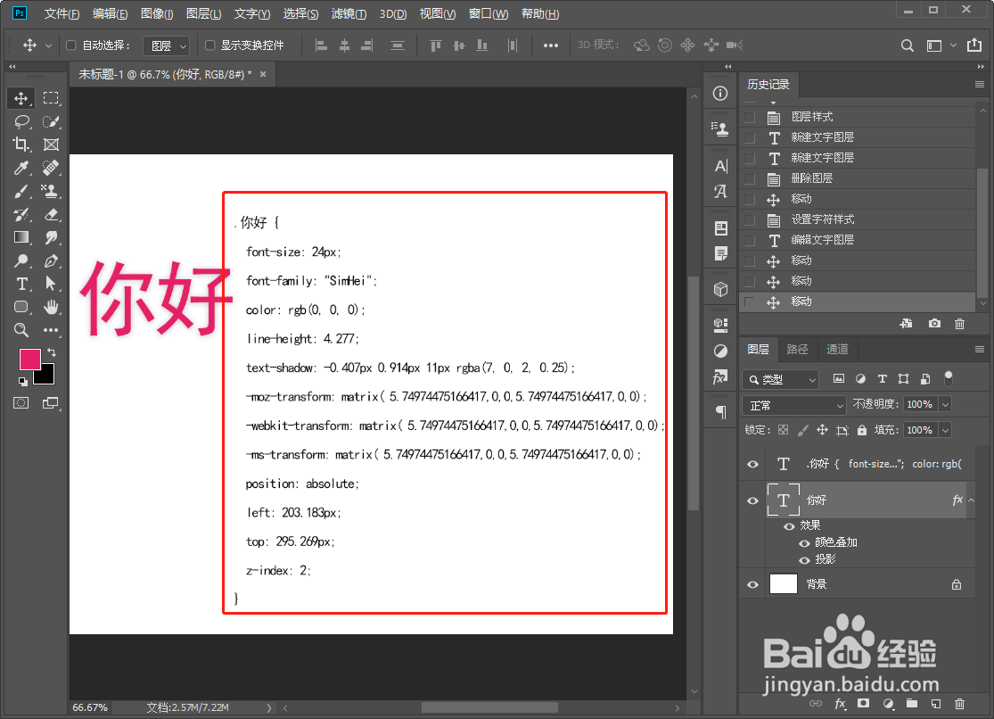
Task: Swap foreground and background colors
Action: (x=52, y=352)
